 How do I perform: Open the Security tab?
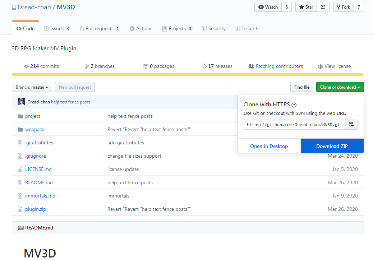[214, 28]
